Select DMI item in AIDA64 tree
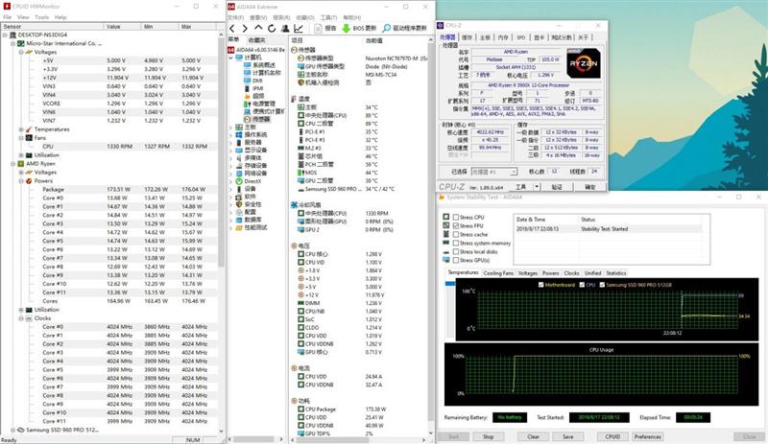Viewport: 768px width, 444px height. coord(253,81)
